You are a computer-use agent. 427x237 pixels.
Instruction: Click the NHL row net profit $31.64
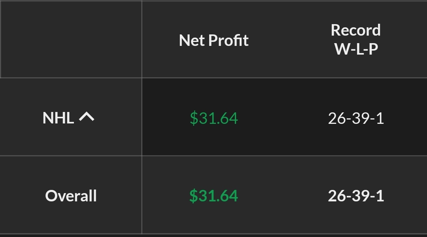pos(214,118)
